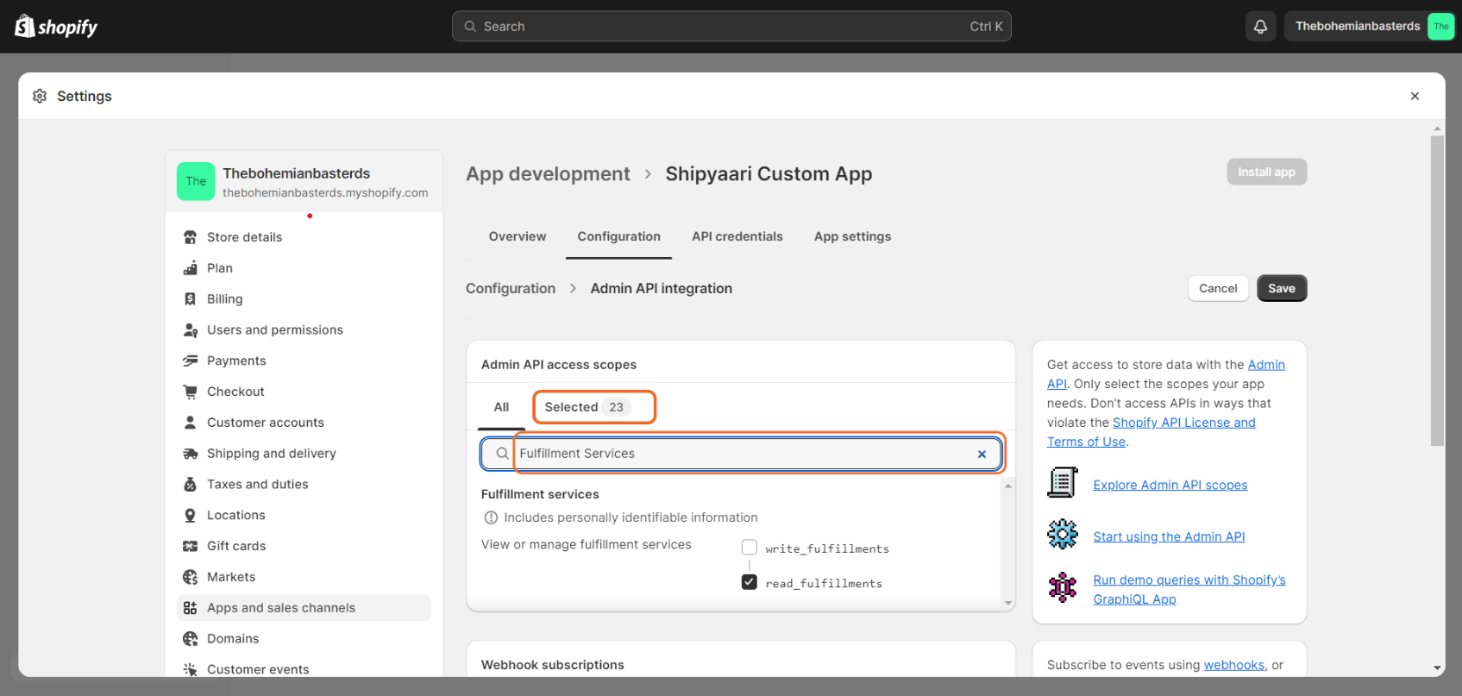Image resolution: width=1462 pixels, height=696 pixels.
Task: Click the Plan icon
Action: pyautogui.click(x=191, y=268)
